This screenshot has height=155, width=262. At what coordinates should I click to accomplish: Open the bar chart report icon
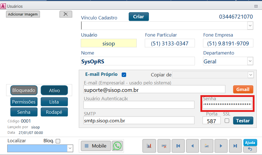[x=149, y=146]
